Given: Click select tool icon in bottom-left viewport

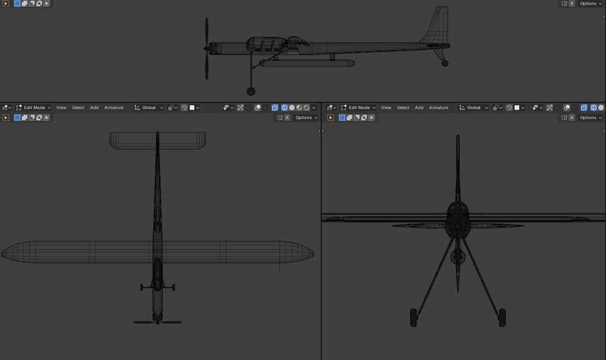Looking at the screenshot, I should tap(6, 118).
